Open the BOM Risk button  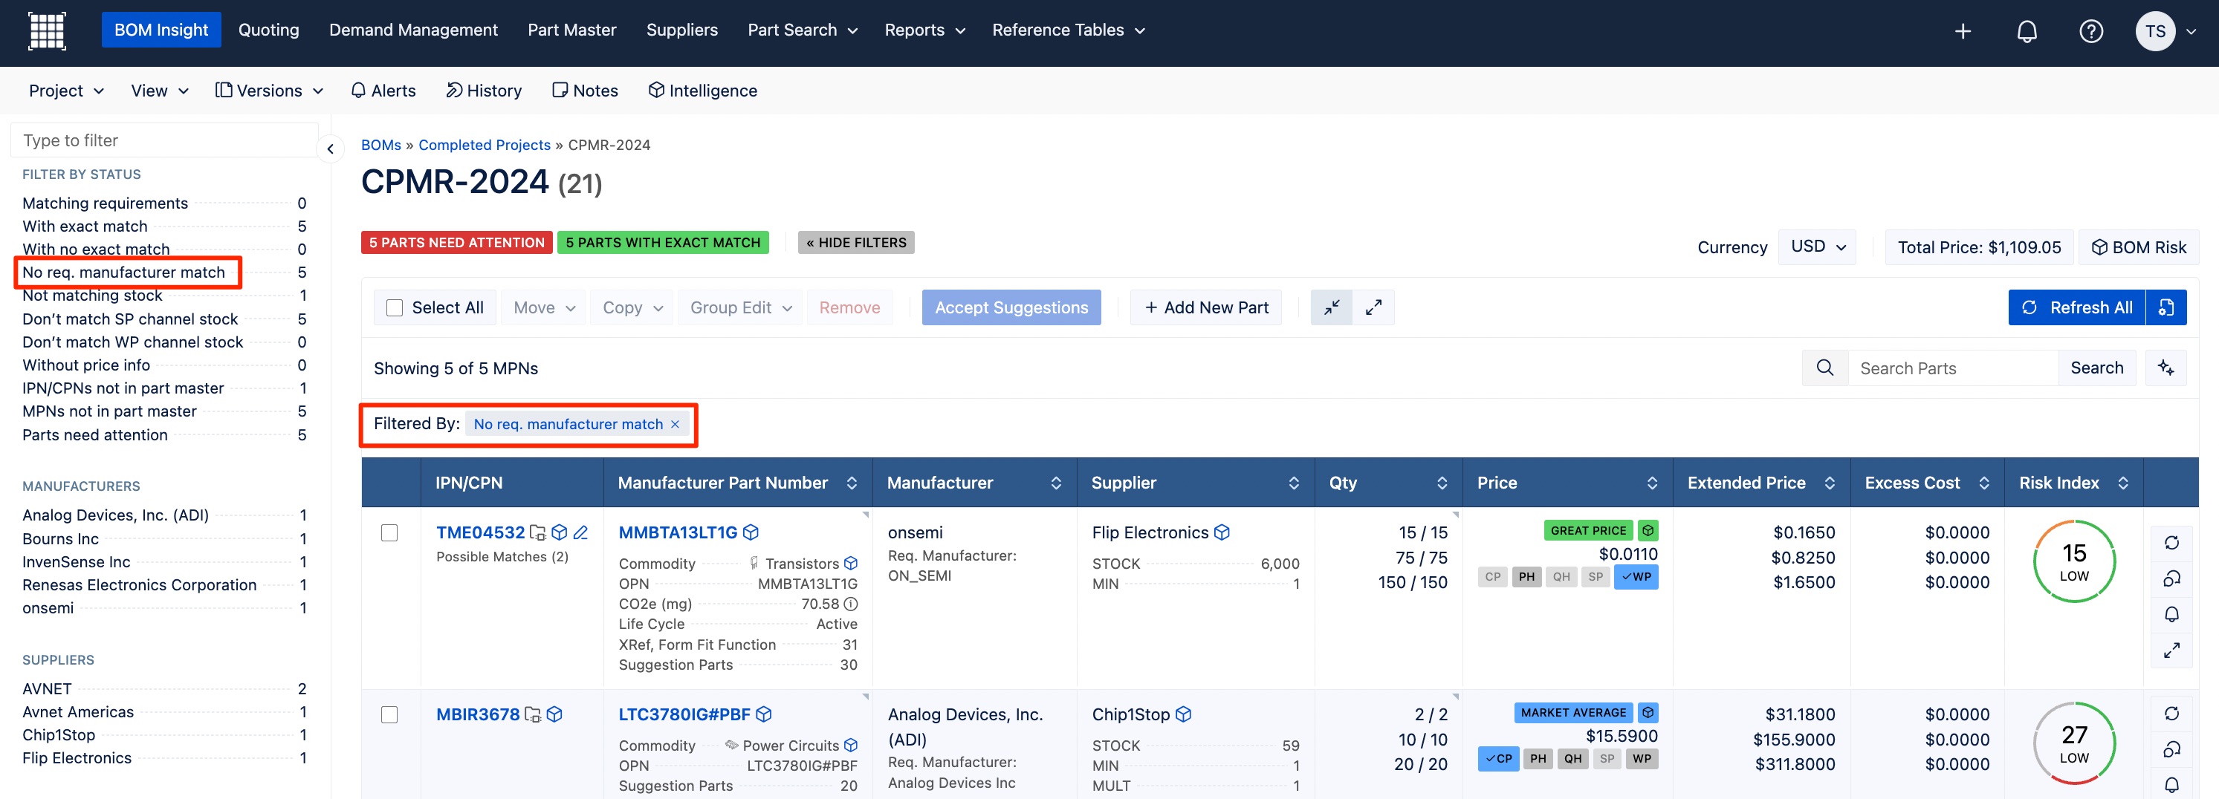[2139, 247]
